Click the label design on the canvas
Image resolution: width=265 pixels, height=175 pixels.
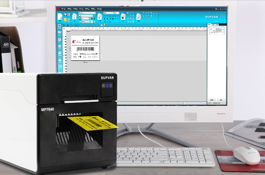click(85, 48)
